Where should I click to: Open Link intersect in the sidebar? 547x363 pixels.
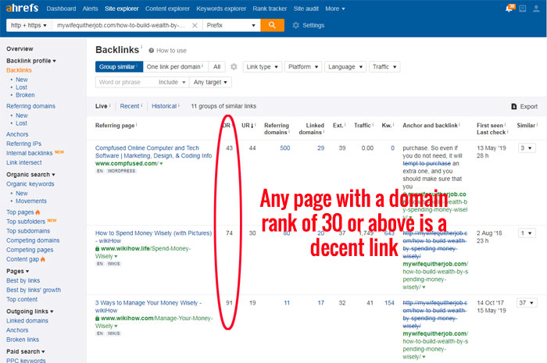[x=23, y=162]
